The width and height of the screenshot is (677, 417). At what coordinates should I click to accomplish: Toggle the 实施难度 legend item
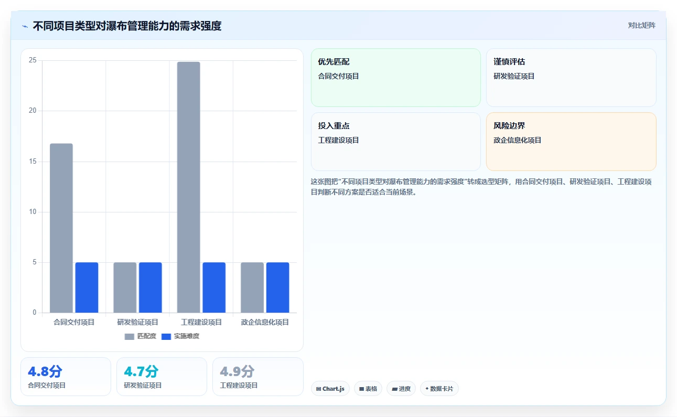click(180, 336)
